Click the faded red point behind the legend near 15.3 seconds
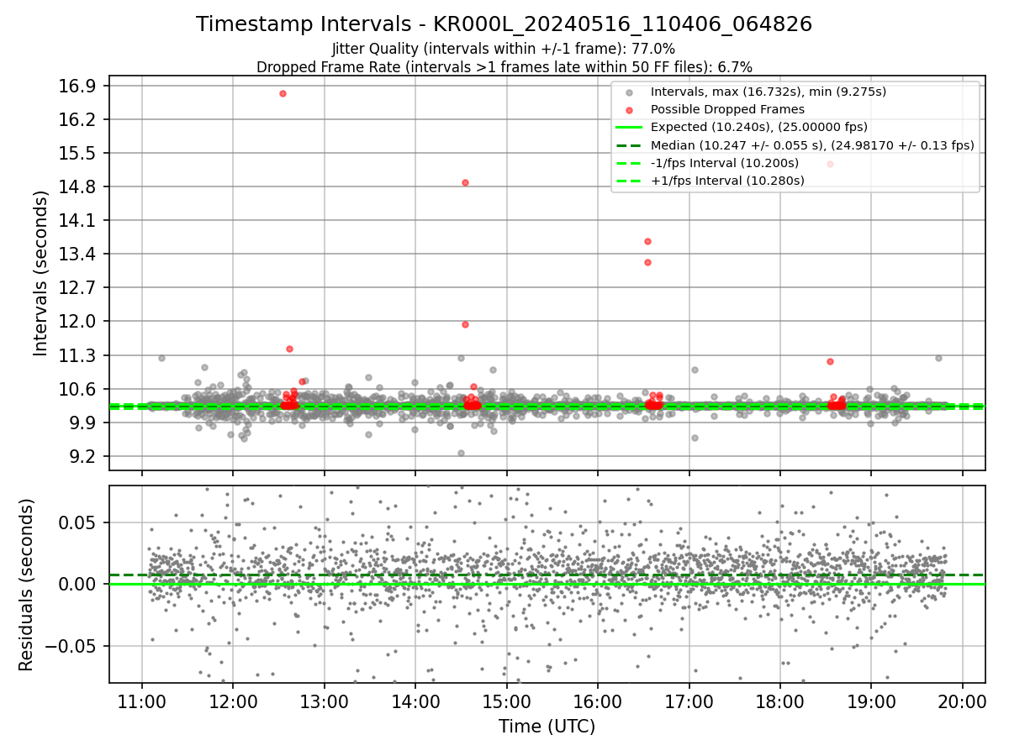Image resolution: width=1009 pixels, height=756 pixels. (830, 164)
